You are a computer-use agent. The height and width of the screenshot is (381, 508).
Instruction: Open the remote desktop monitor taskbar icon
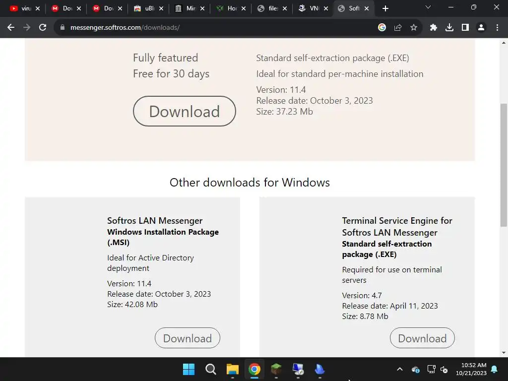click(298, 369)
